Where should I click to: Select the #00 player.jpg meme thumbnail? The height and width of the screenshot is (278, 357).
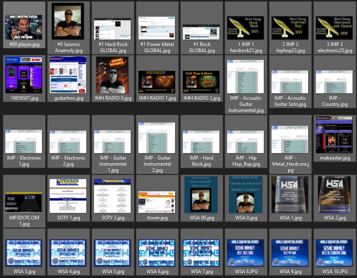24,27
